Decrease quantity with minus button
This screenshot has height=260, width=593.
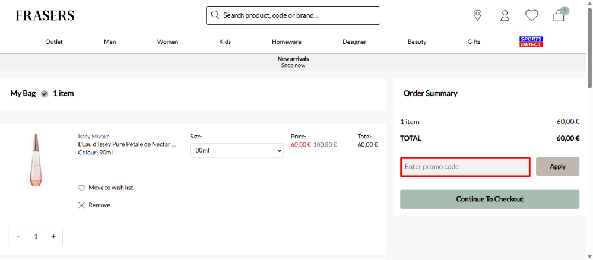18,236
